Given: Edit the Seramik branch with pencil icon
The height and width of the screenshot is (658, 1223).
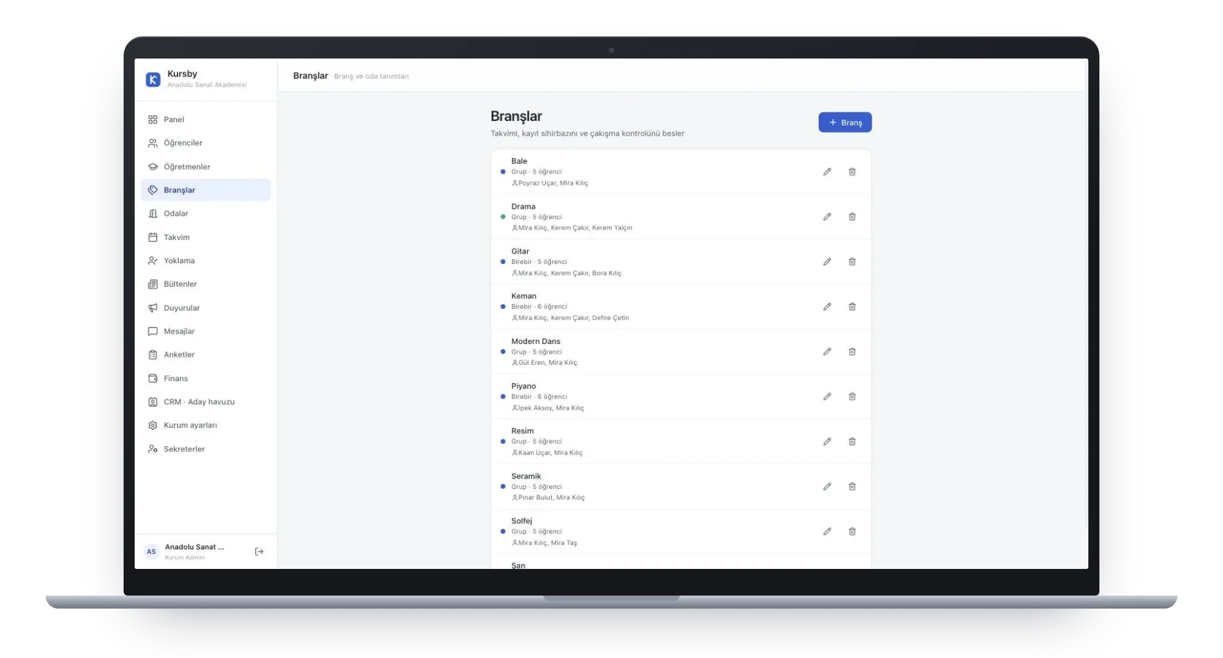Looking at the screenshot, I should (x=827, y=486).
